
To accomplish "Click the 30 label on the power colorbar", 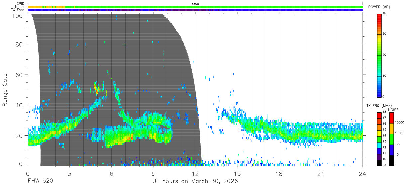I will point(384,34).
